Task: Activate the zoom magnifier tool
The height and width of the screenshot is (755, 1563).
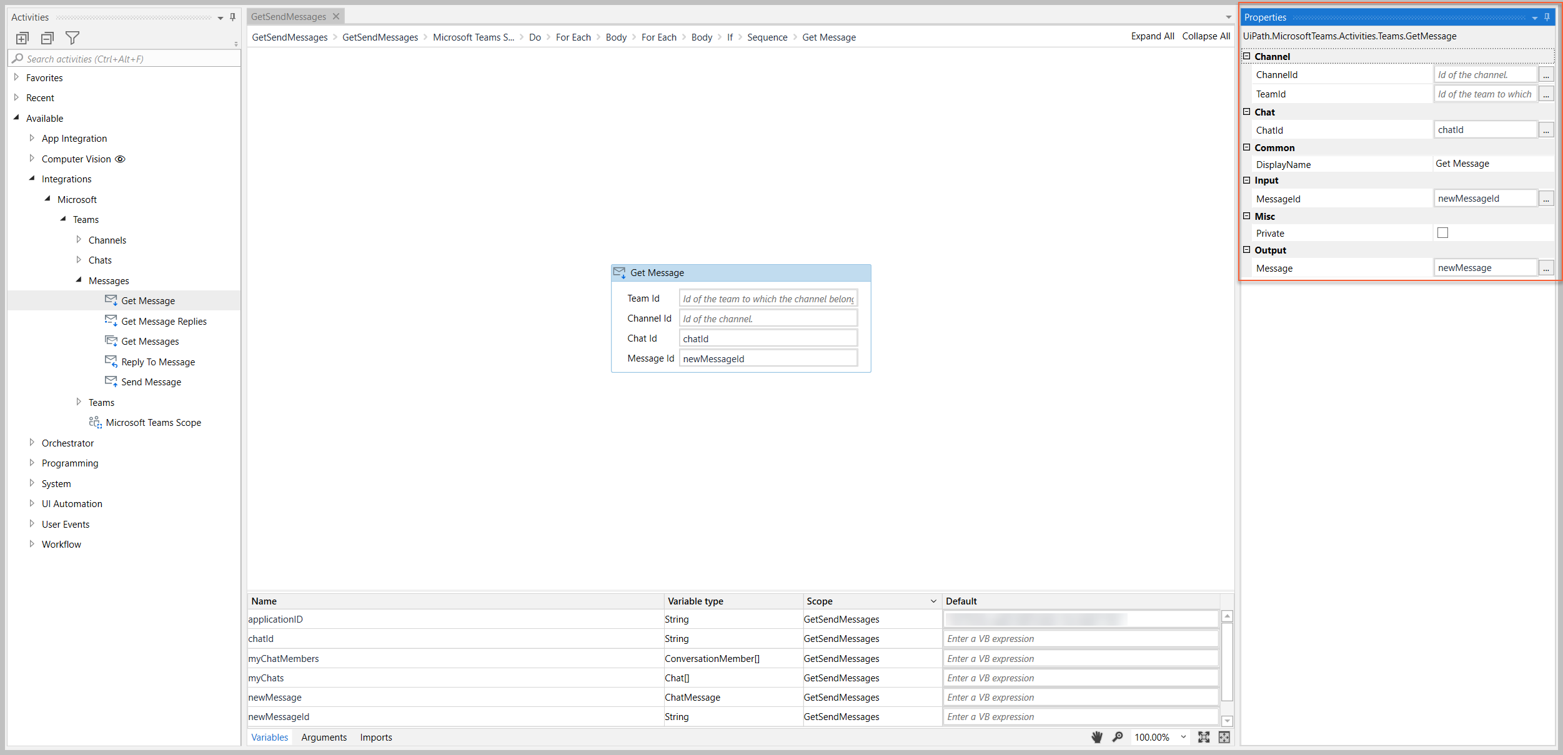Action: [1118, 737]
